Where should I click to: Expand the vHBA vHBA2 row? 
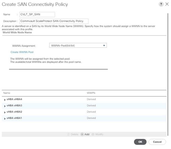coord(5,112)
